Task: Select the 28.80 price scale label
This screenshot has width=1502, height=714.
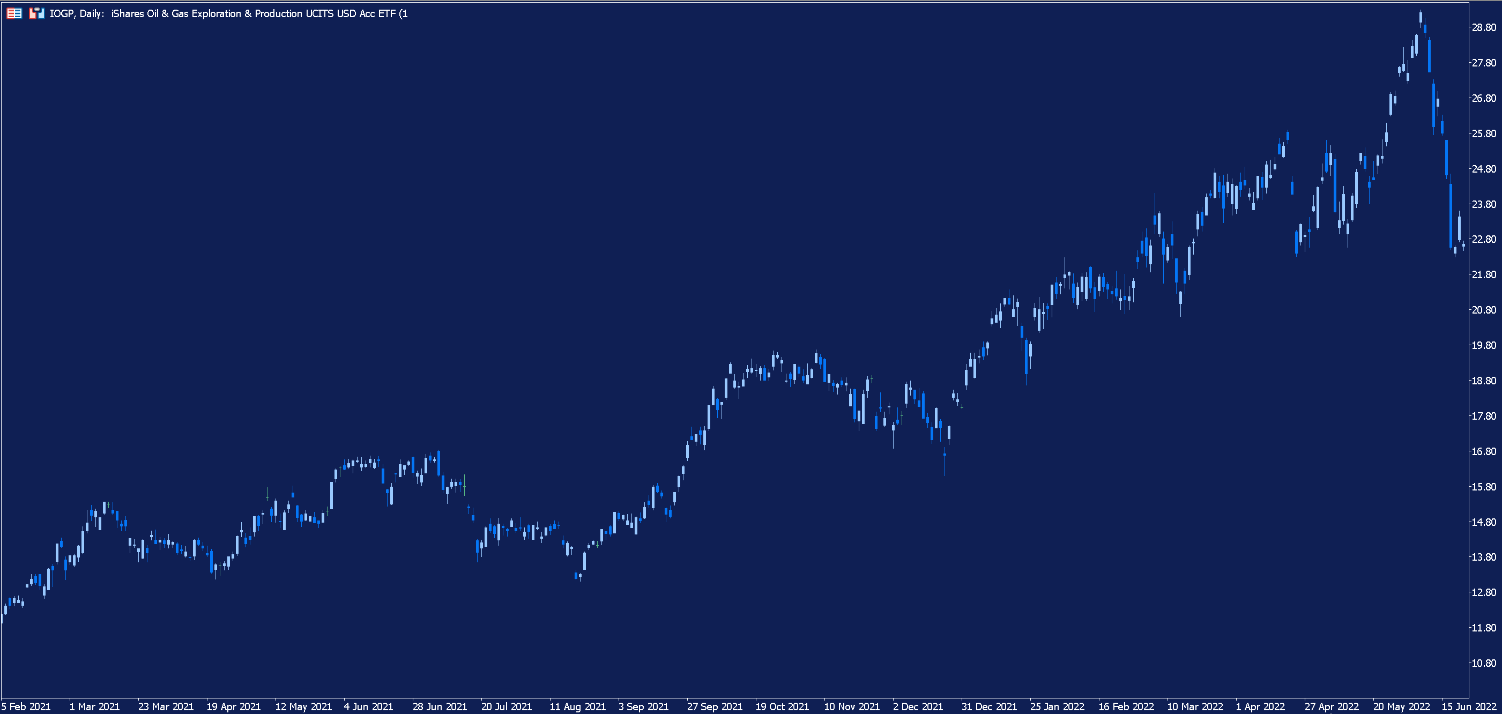Action: tap(1484, 27)
